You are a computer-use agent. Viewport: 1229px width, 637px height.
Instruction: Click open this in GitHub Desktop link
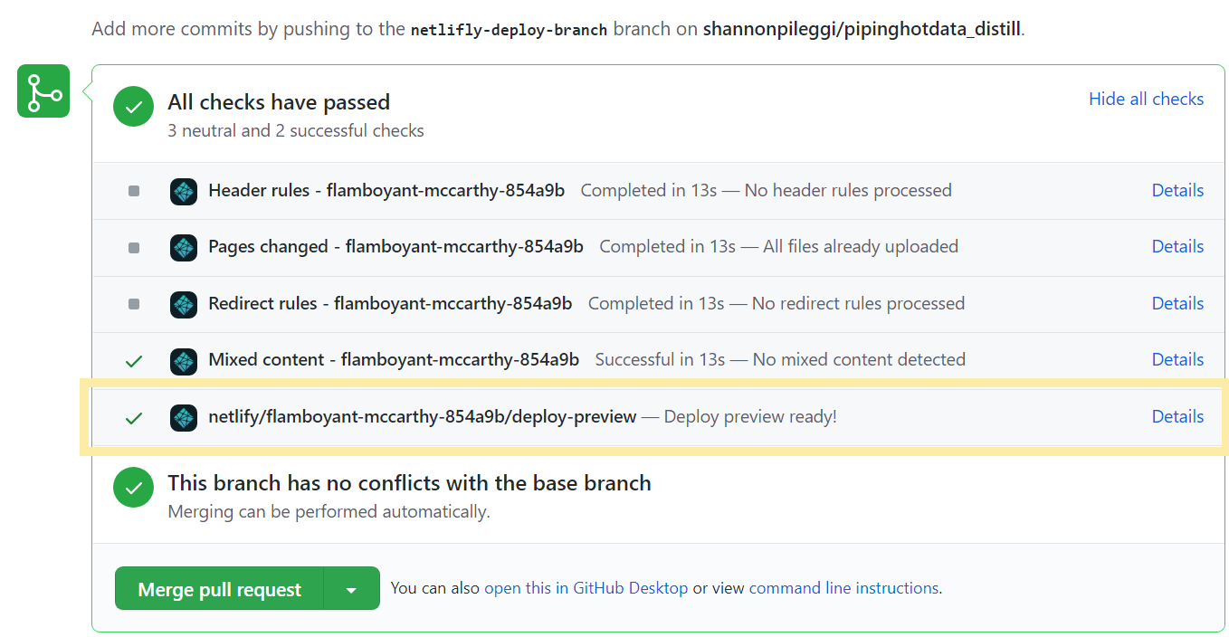(x=586, y=588)
